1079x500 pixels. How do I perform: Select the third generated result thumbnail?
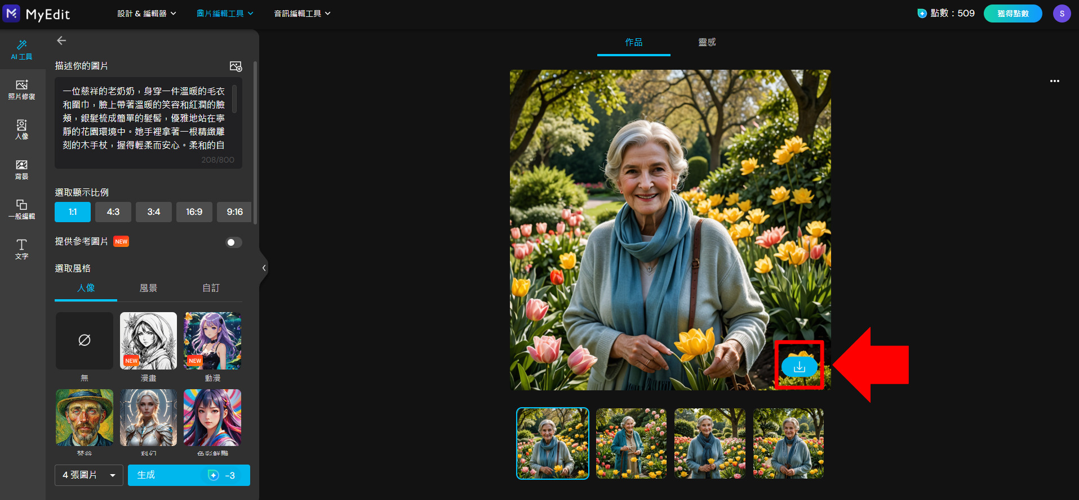tap(710, 444)
